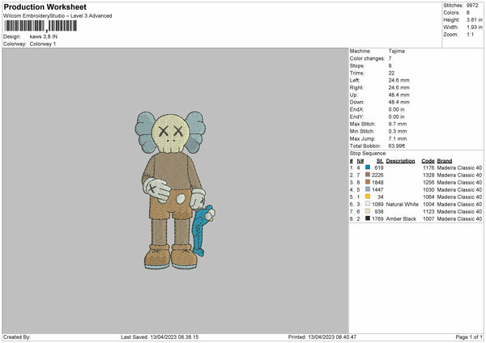Click the EndY value 0.00 in
Screen dimensions: 486x343
click(396, 116)
